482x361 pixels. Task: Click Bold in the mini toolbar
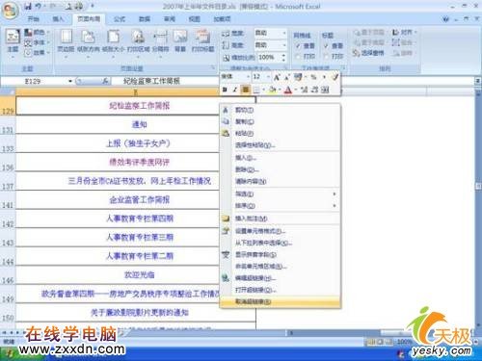(225, 90)
